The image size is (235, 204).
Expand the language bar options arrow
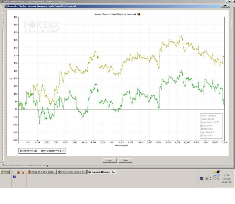coord(210,178)
